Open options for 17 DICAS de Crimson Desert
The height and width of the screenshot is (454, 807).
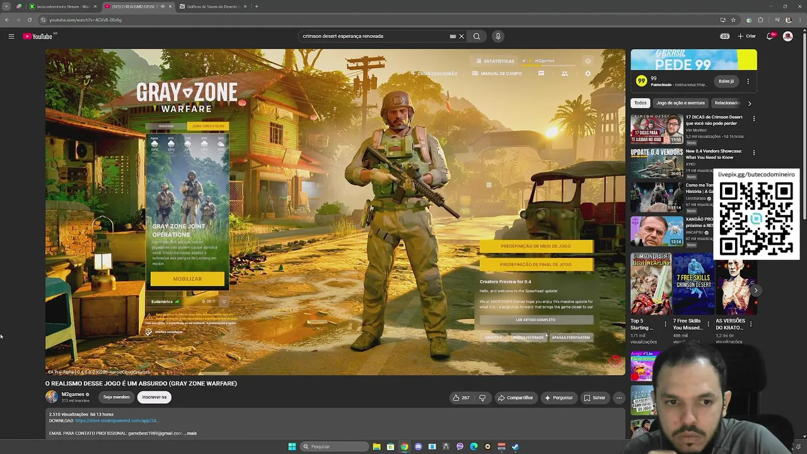click(753, 119)
